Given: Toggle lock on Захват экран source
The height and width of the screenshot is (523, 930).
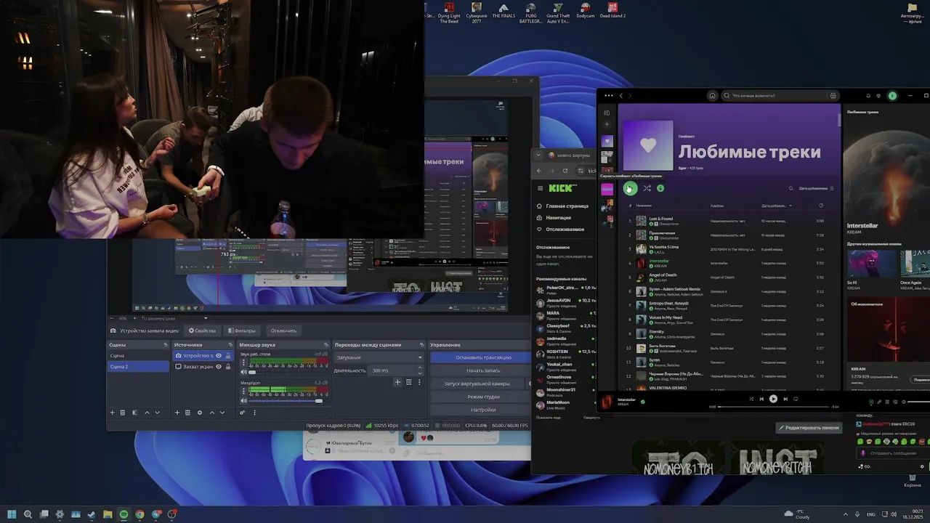Looking at the screenshot, I should point(228,367).
